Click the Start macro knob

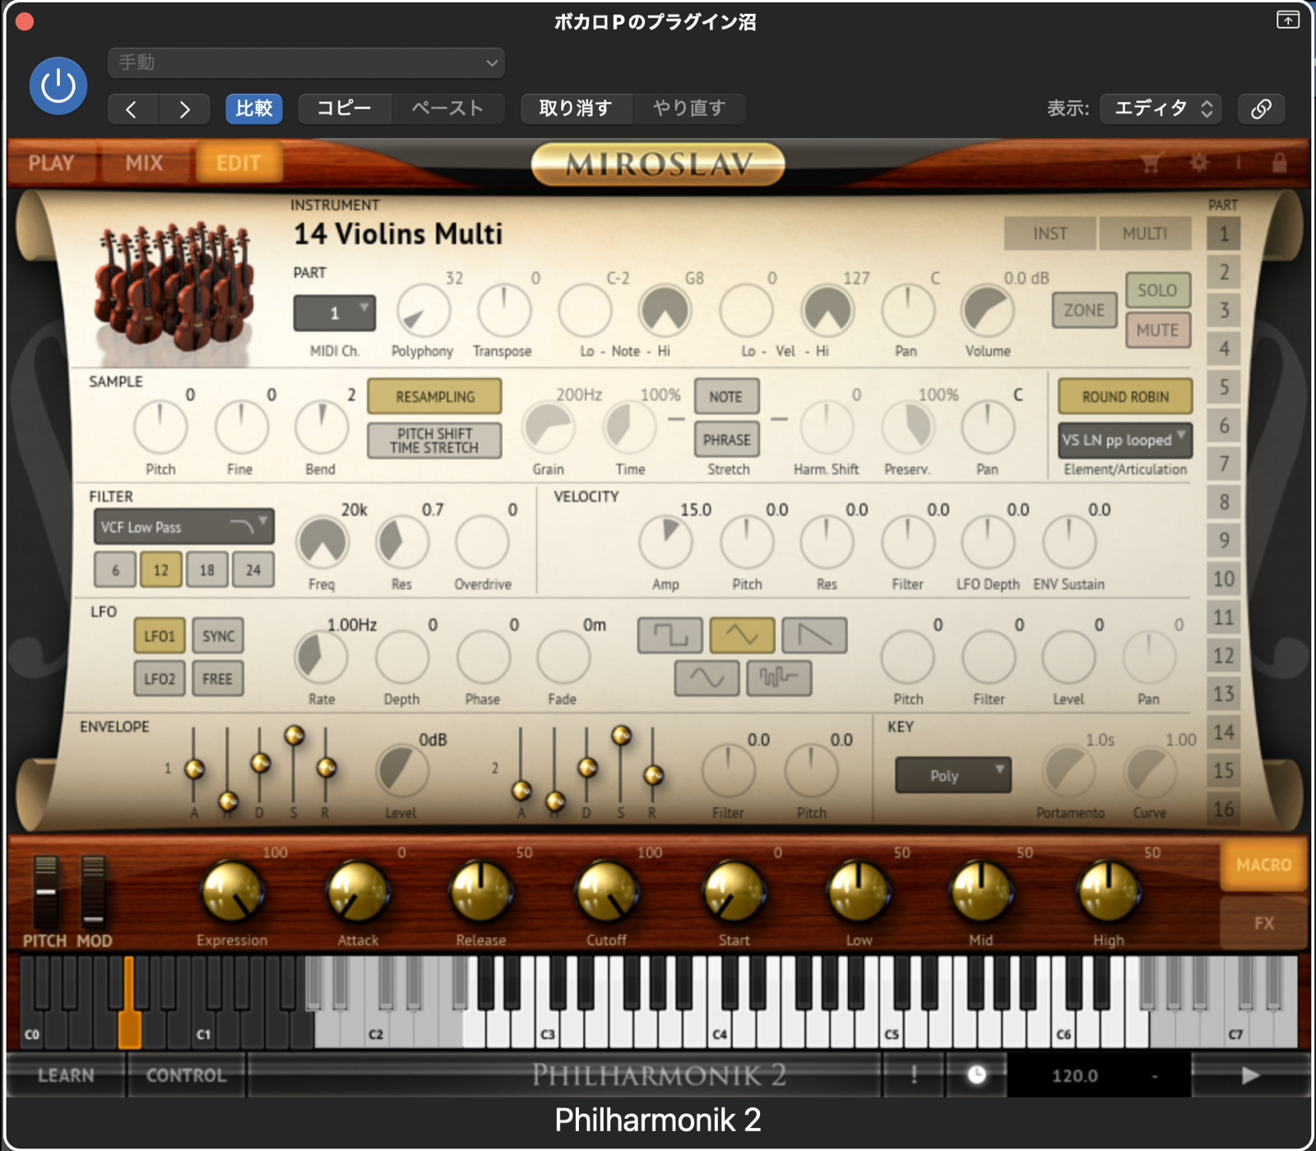point(734,892)
